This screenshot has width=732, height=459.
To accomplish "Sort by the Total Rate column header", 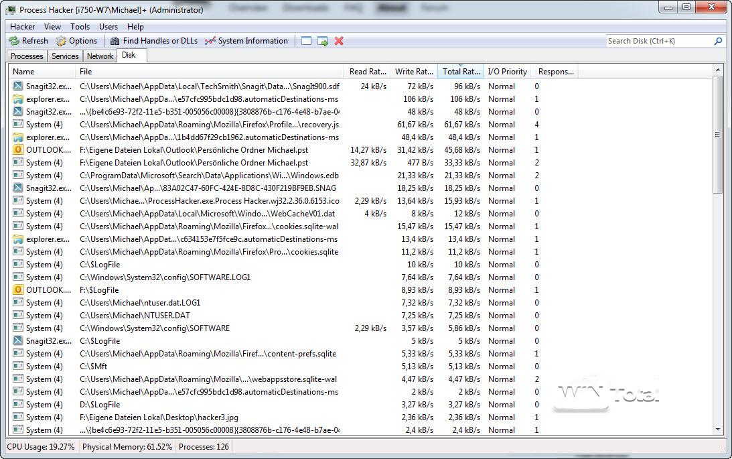I will [461, 72].
